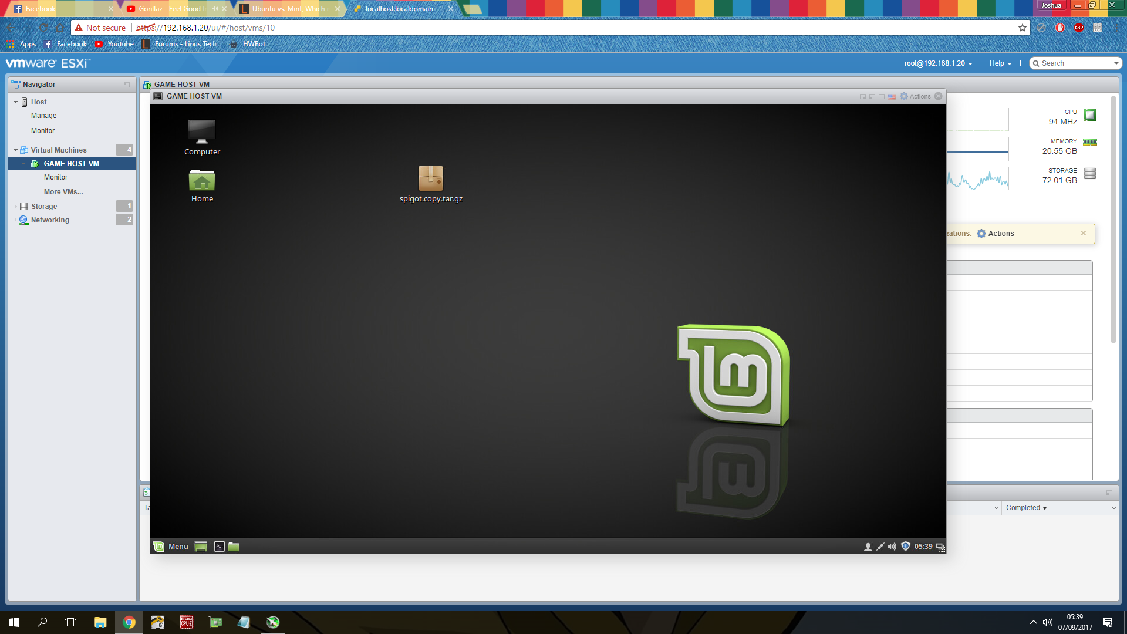Open the update manager shield in Mint tray
The image size is (1127, 634).
(x=906, y=547)
